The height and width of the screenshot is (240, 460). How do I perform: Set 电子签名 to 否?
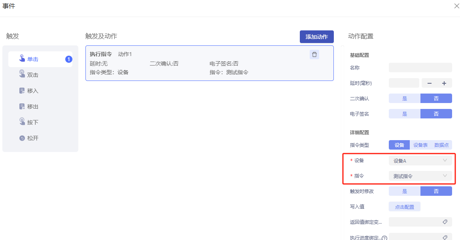point(436,114)
